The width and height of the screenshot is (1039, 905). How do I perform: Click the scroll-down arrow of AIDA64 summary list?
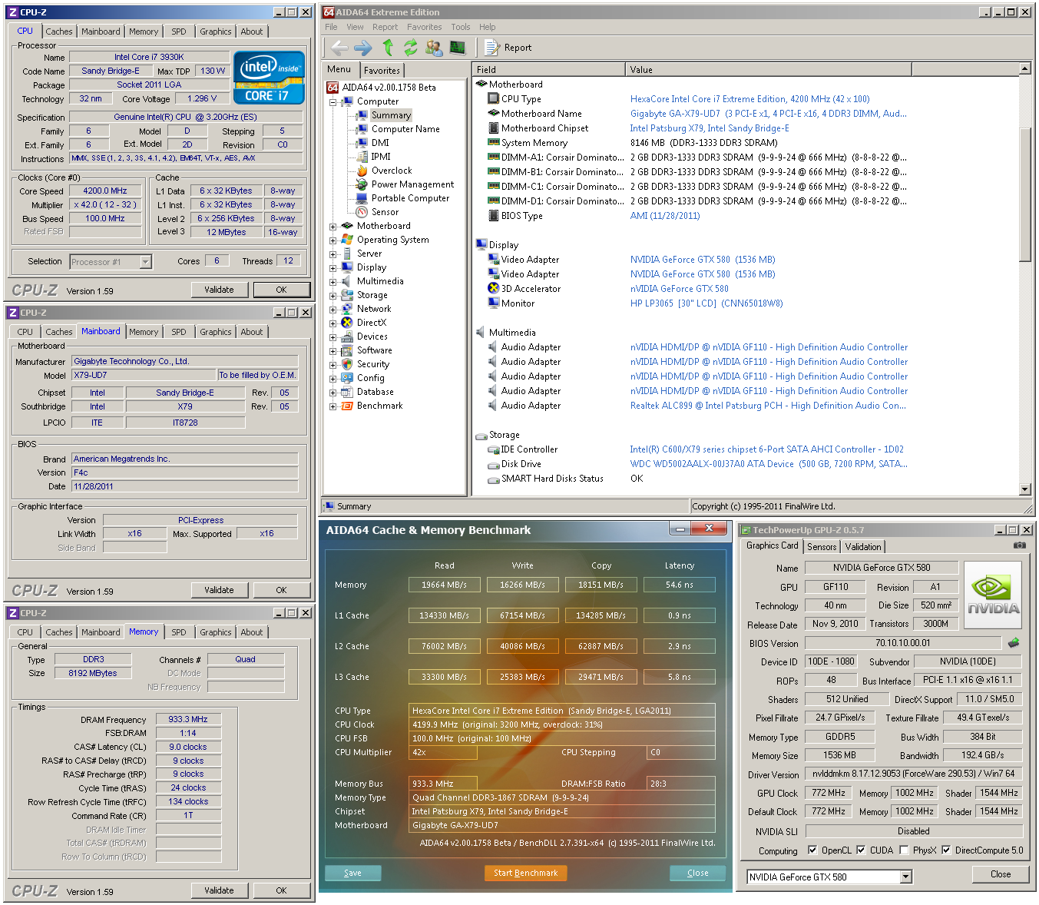coord(1025,489)
